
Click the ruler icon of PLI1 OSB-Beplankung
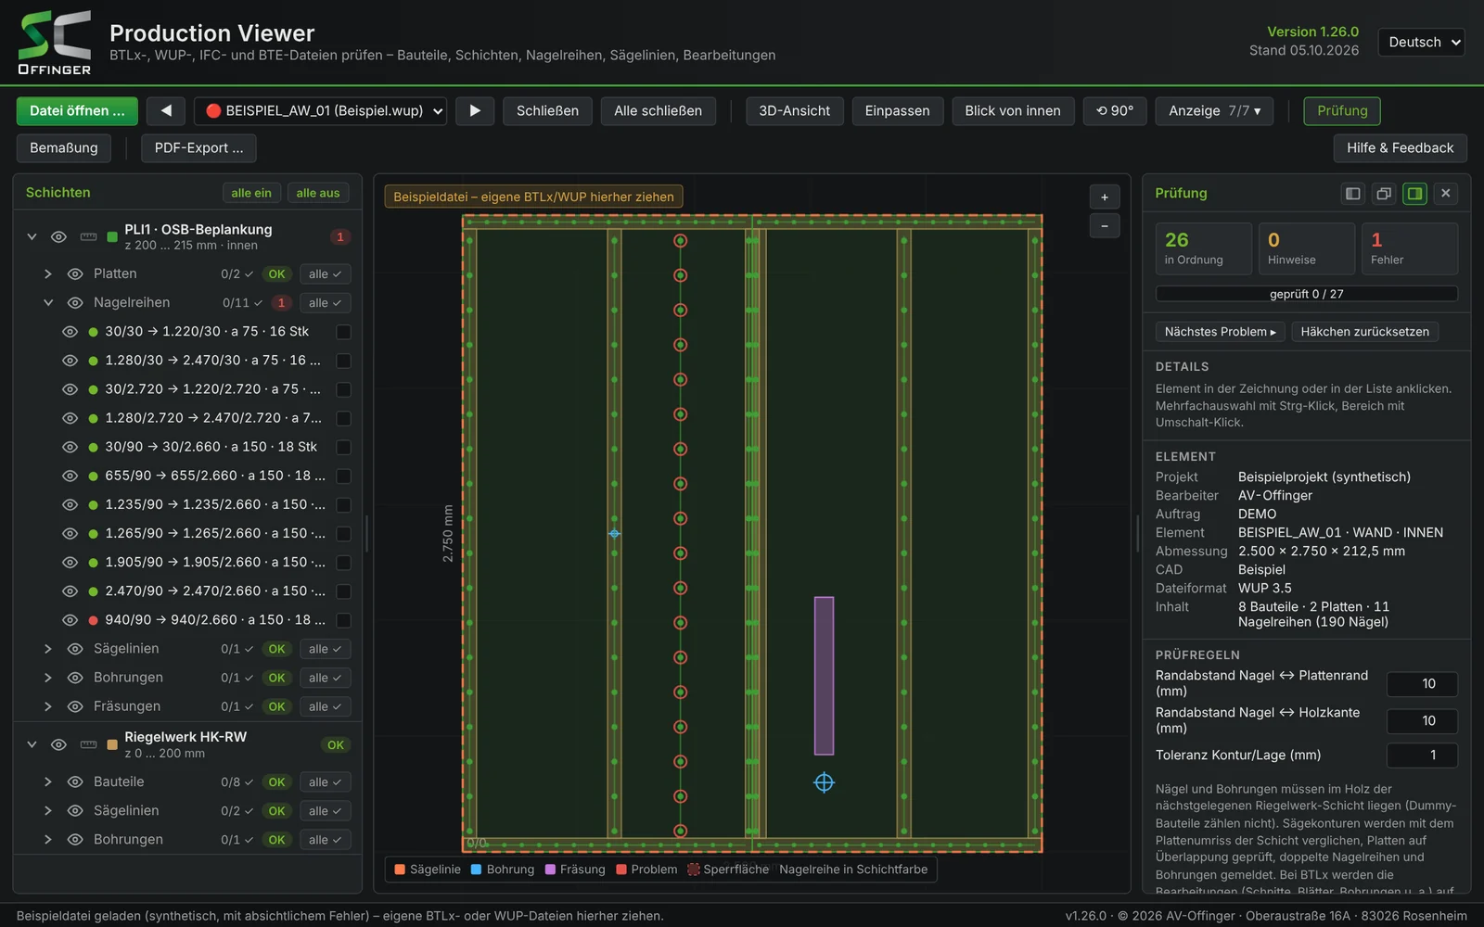(88, 237)
